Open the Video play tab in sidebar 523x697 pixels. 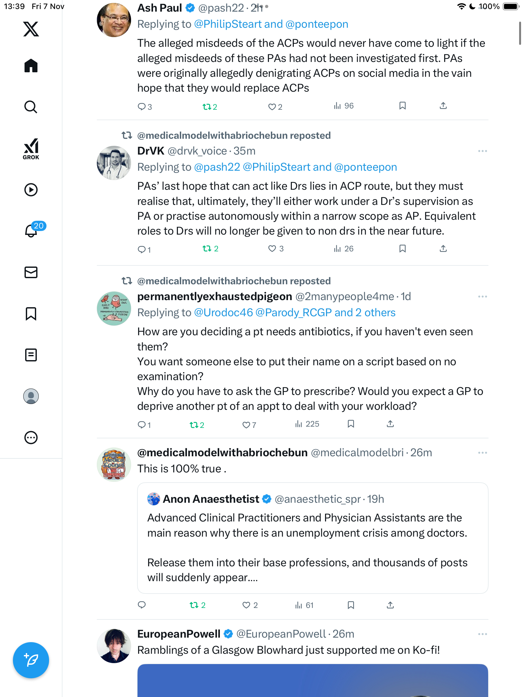(31, 190)
